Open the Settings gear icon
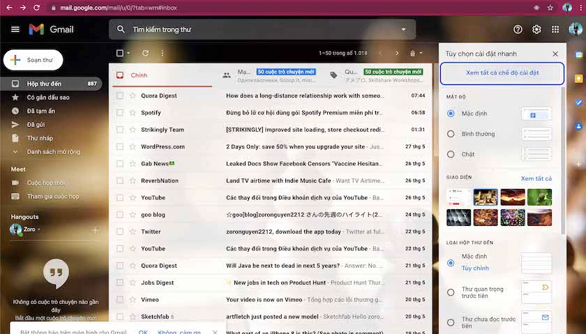Screen dimensions: 586x334 [x=536, y=29]
